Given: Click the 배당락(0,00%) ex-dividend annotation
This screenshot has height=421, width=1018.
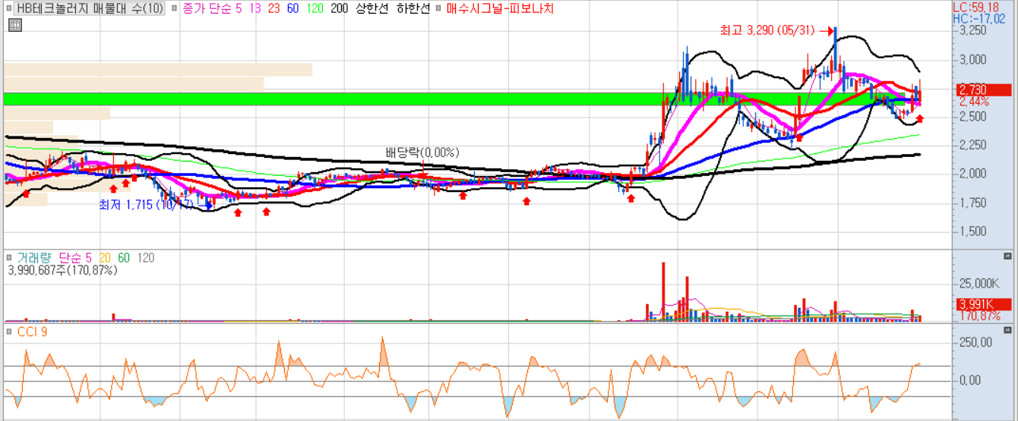Looking at the screenshot, I should click(x=422, y=152).
